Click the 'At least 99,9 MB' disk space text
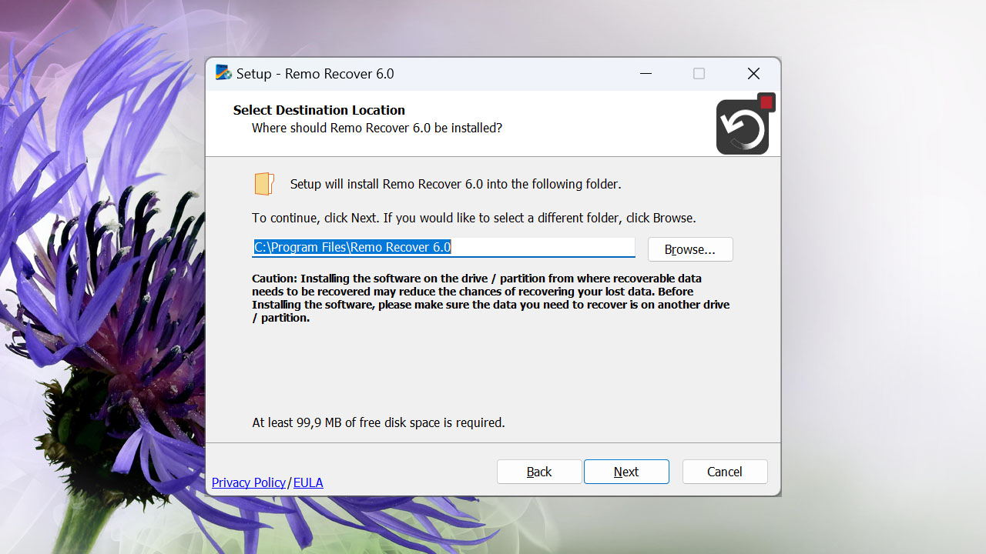The image size is (986, 554). [x=378, y=422]
